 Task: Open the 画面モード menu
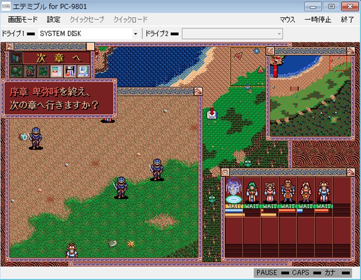(22, 20)
